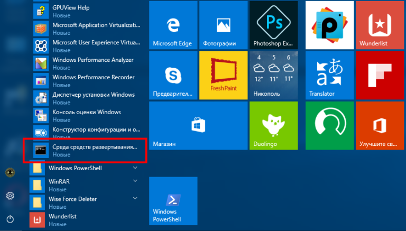Click the Wunderlist label in app list
Screen dimensions: 406x231
pos(62,216)
